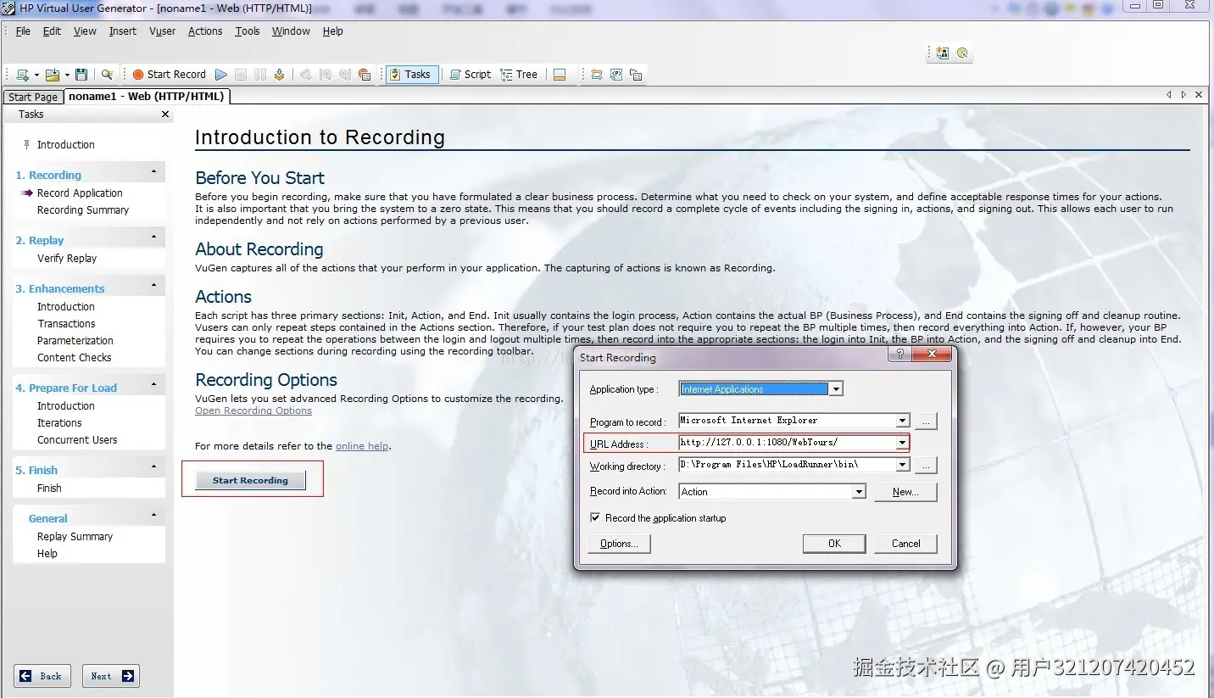Open the dropdown arrow beside New Script icon
1214x698 pixels.
(36, 75)
